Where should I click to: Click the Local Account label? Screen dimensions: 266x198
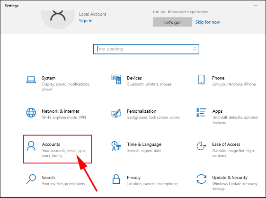coord(93,14)
